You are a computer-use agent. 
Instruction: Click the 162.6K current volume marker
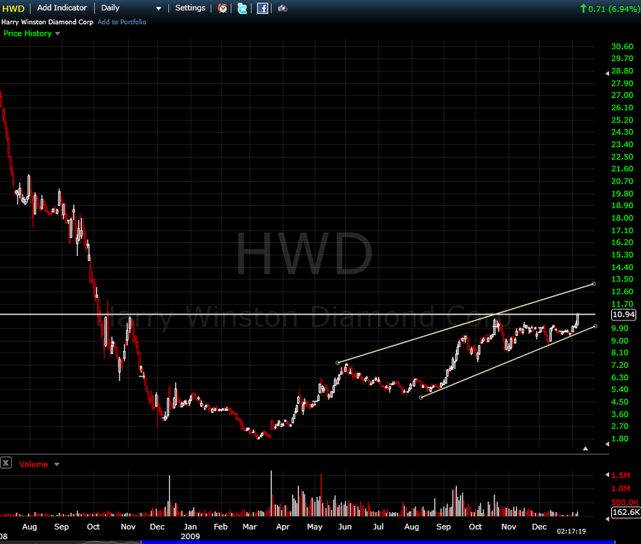coord(626,512)
